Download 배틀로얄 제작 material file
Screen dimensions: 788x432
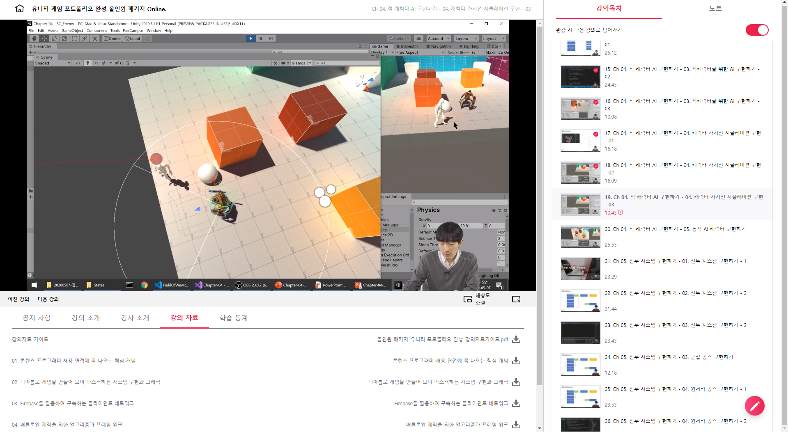click(x=516, y=425)
